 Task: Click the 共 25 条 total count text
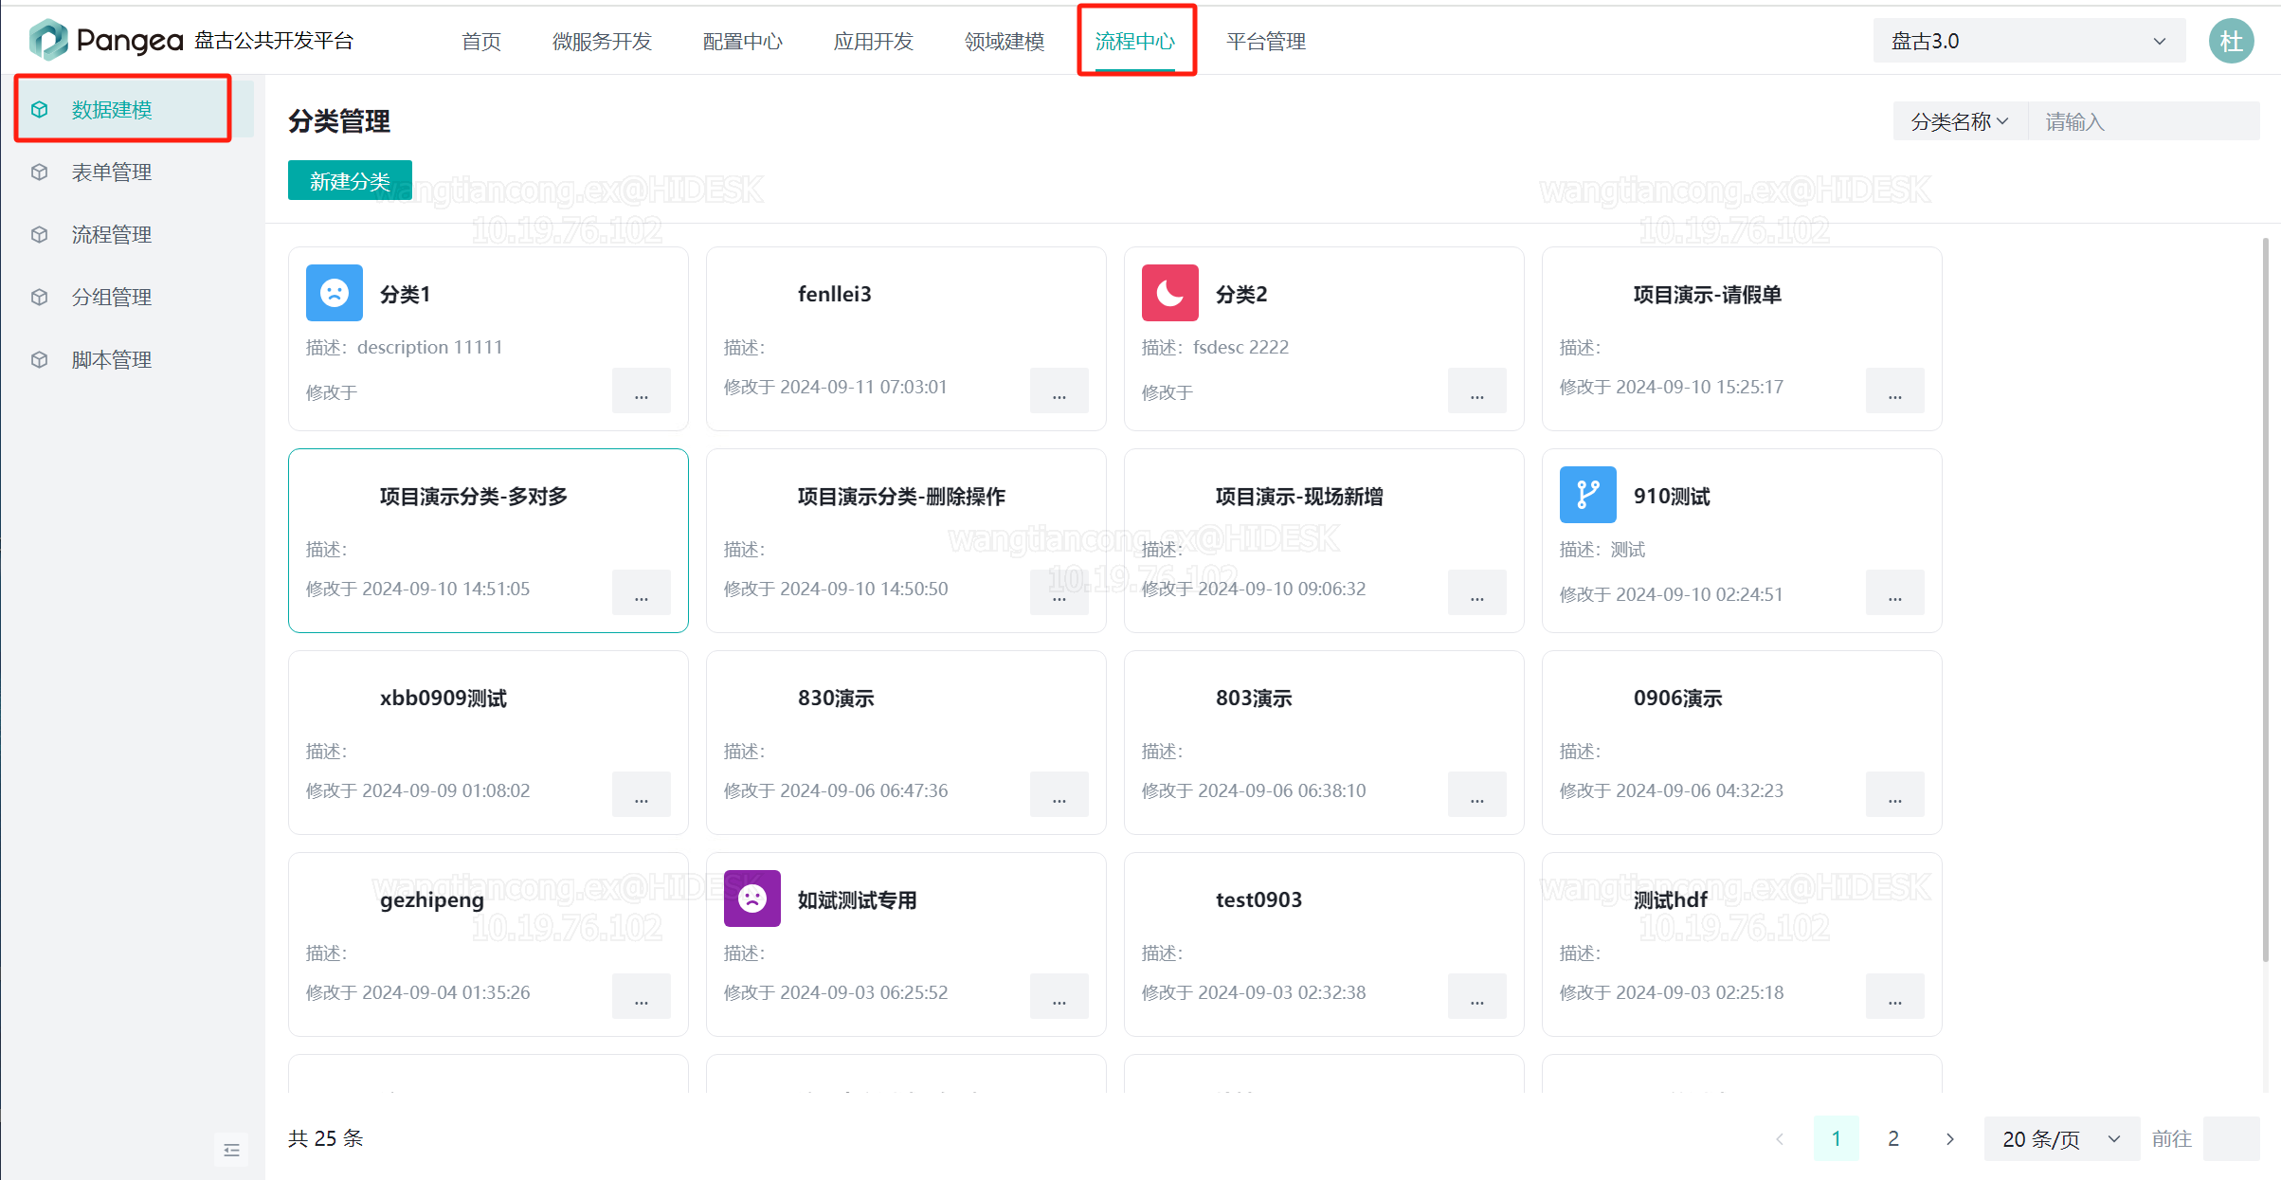[x=325, y=1138]
